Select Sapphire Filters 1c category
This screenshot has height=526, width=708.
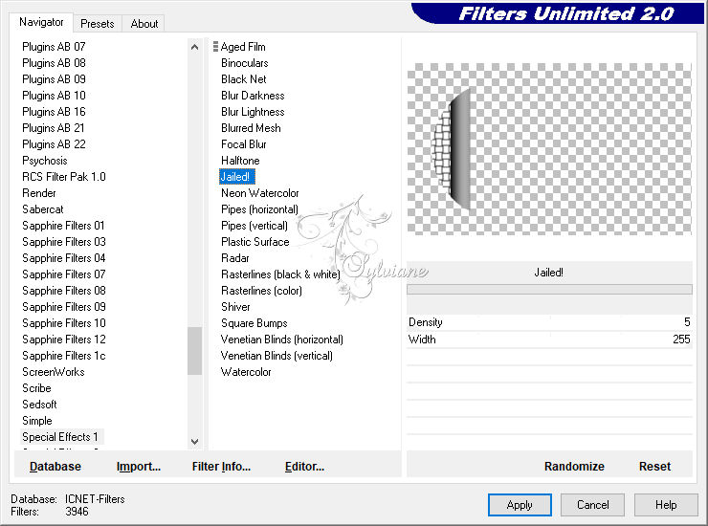[64, 356]
